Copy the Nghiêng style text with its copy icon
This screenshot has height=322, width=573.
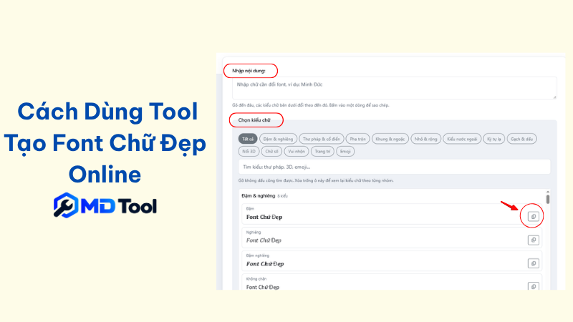click(533, 240)
